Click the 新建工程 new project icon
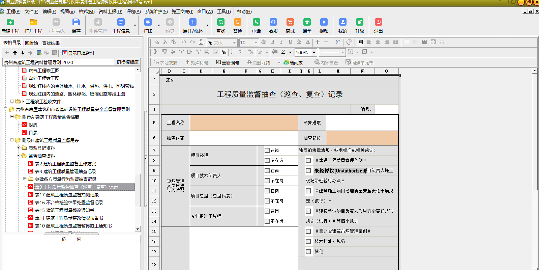539x270 pixels. pyautogui.click(x=10, y=22)
